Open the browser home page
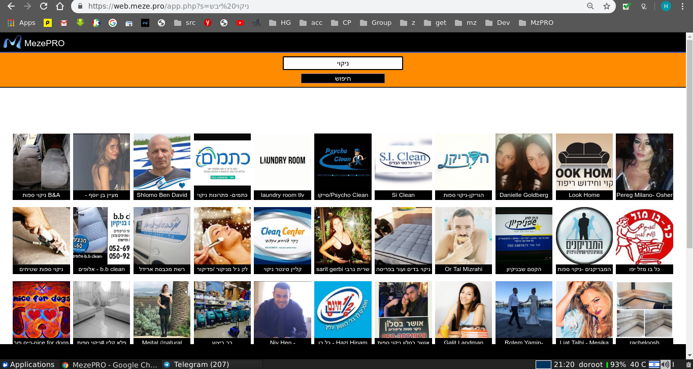This screenshot has width=693, height=369. 60,6
